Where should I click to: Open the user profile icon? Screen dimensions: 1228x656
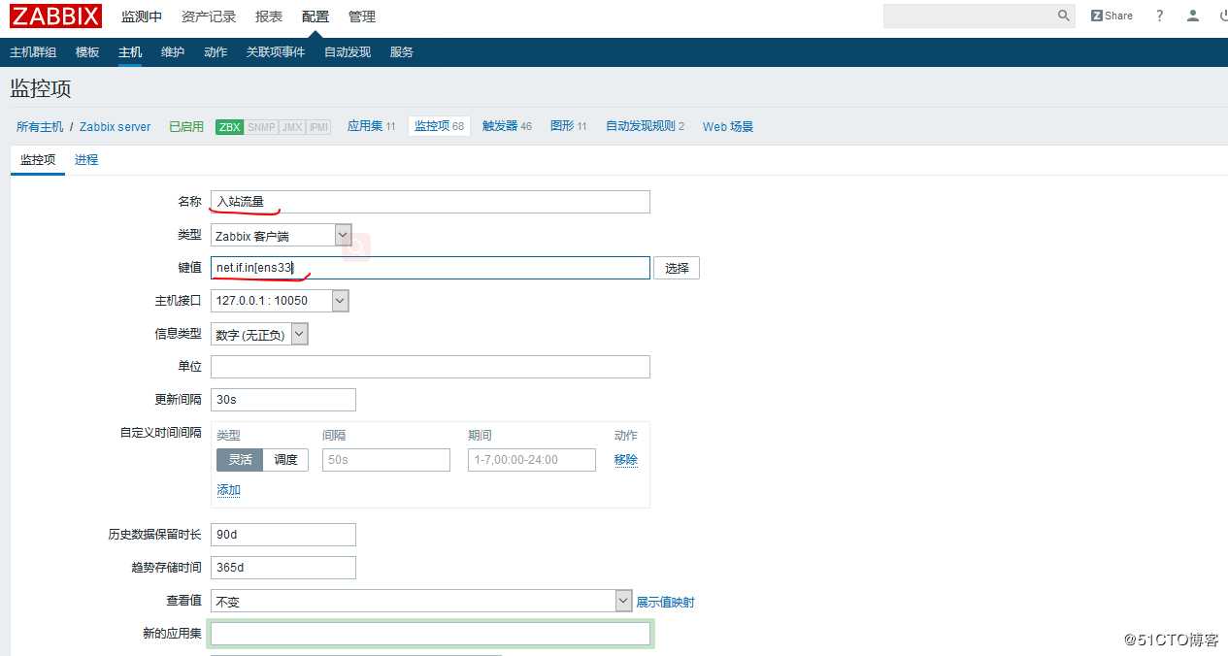point(1193,16)
